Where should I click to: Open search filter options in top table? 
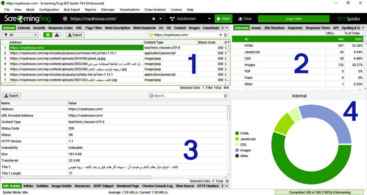[226, 35]
